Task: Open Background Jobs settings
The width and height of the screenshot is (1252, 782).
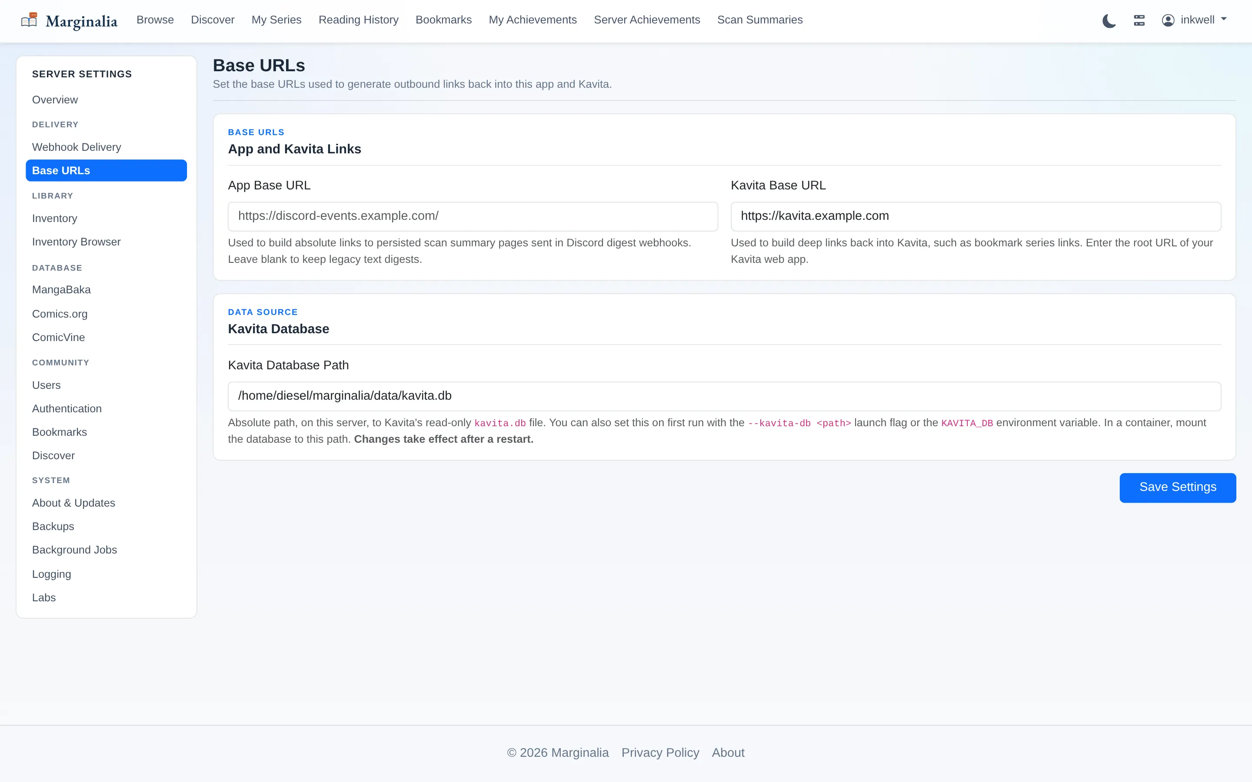Action: coord(106,550)
